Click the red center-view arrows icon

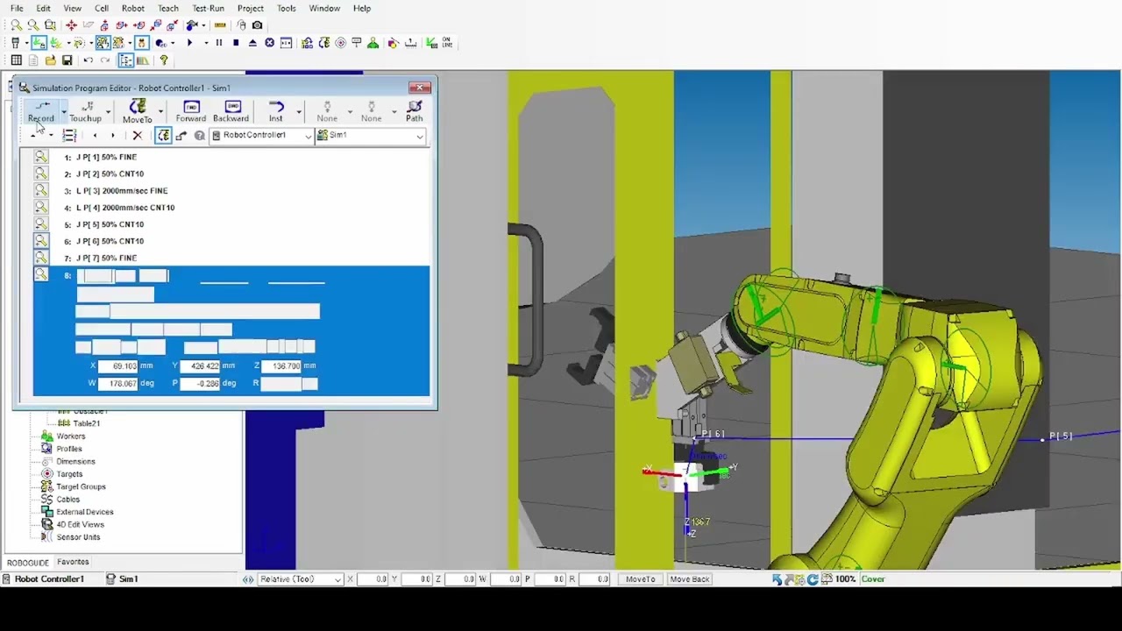click(x=71, y=25)
